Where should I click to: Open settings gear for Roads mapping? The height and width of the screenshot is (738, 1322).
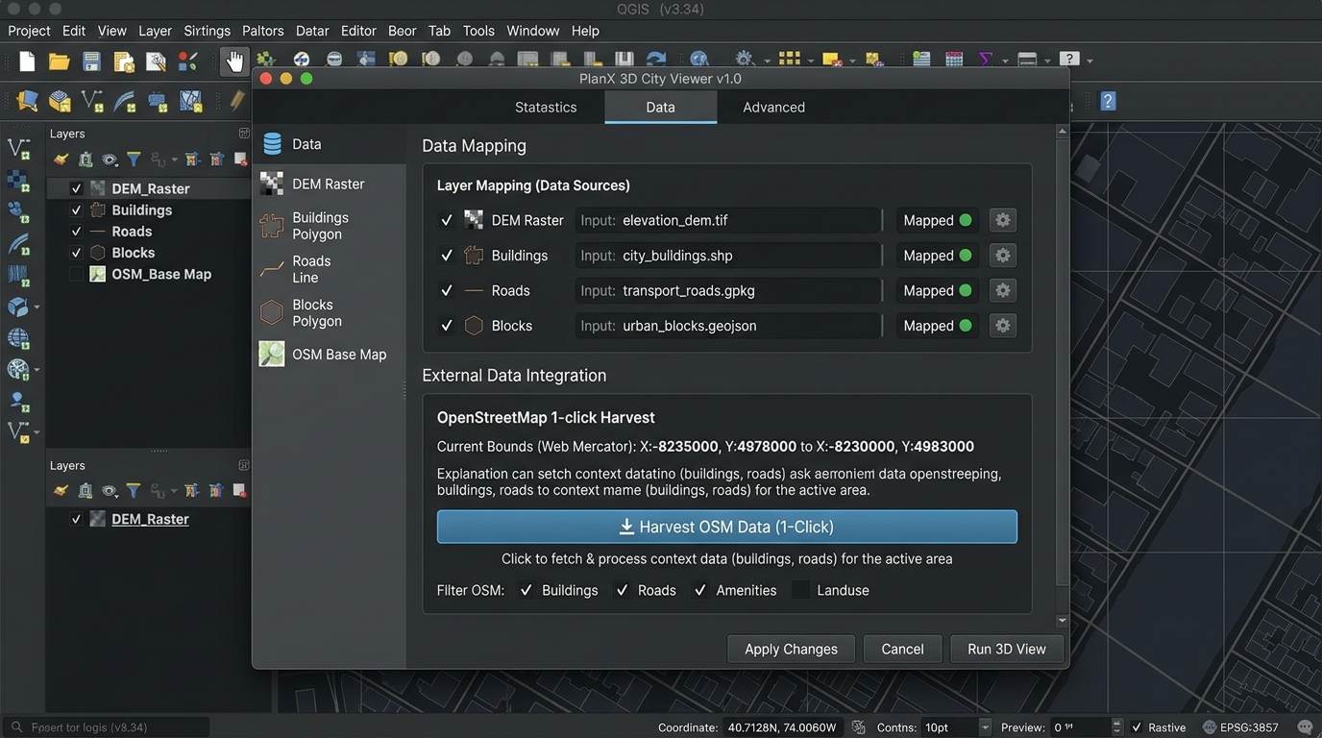coord(1002,290)
